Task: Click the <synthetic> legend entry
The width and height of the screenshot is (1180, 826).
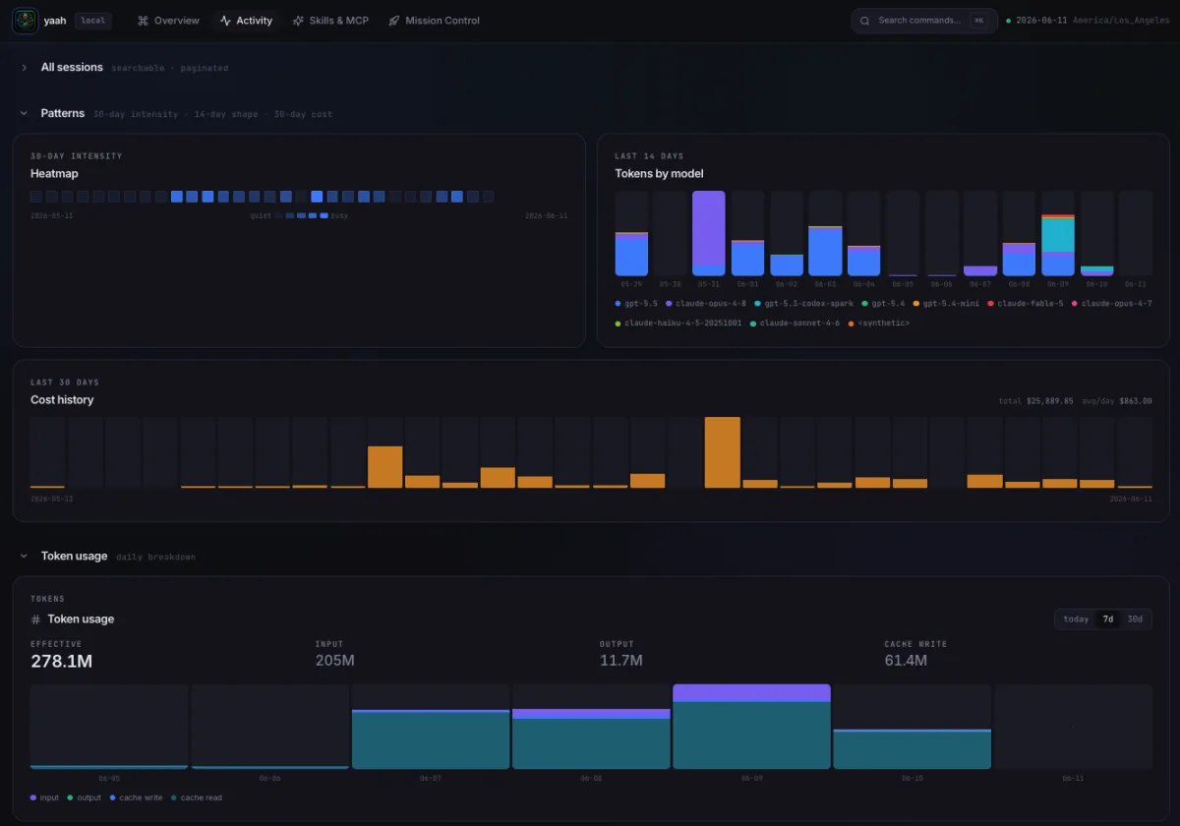Action: (879, 323)
